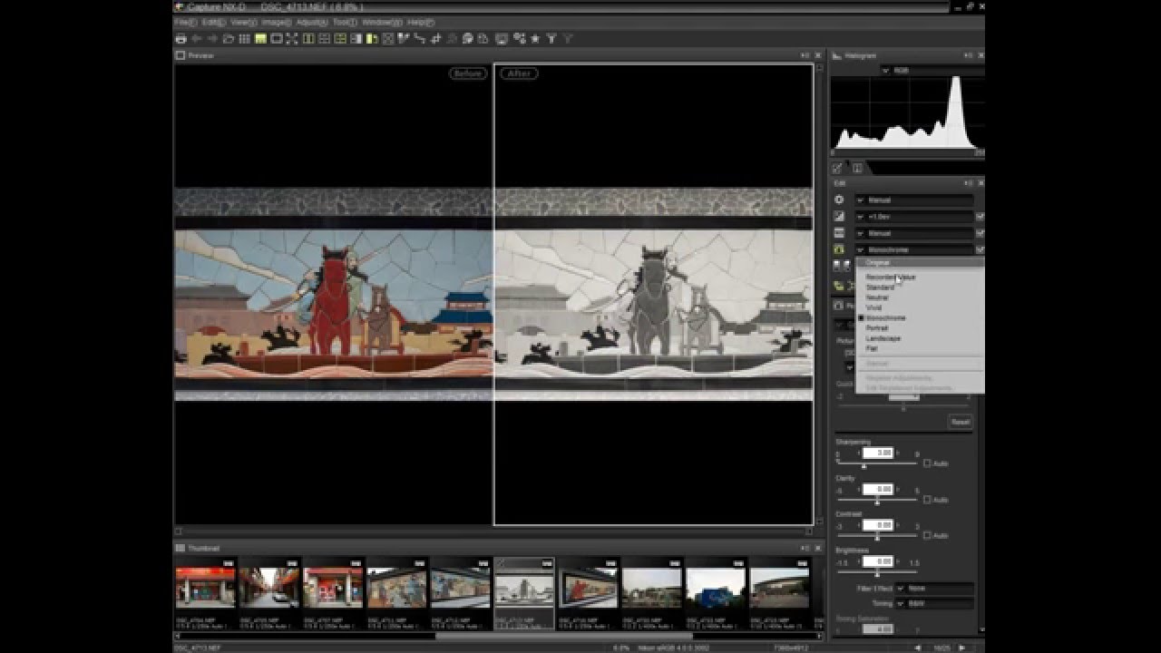This screenshot has width=1161, height=653.
Task: Select four-image compare layout icon
Action: [x=340, y=39]
